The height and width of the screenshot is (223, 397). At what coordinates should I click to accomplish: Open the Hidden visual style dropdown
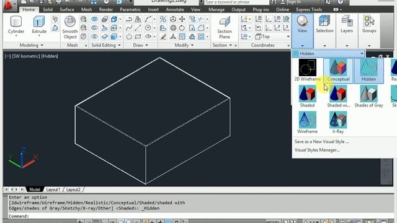point(328,54)
